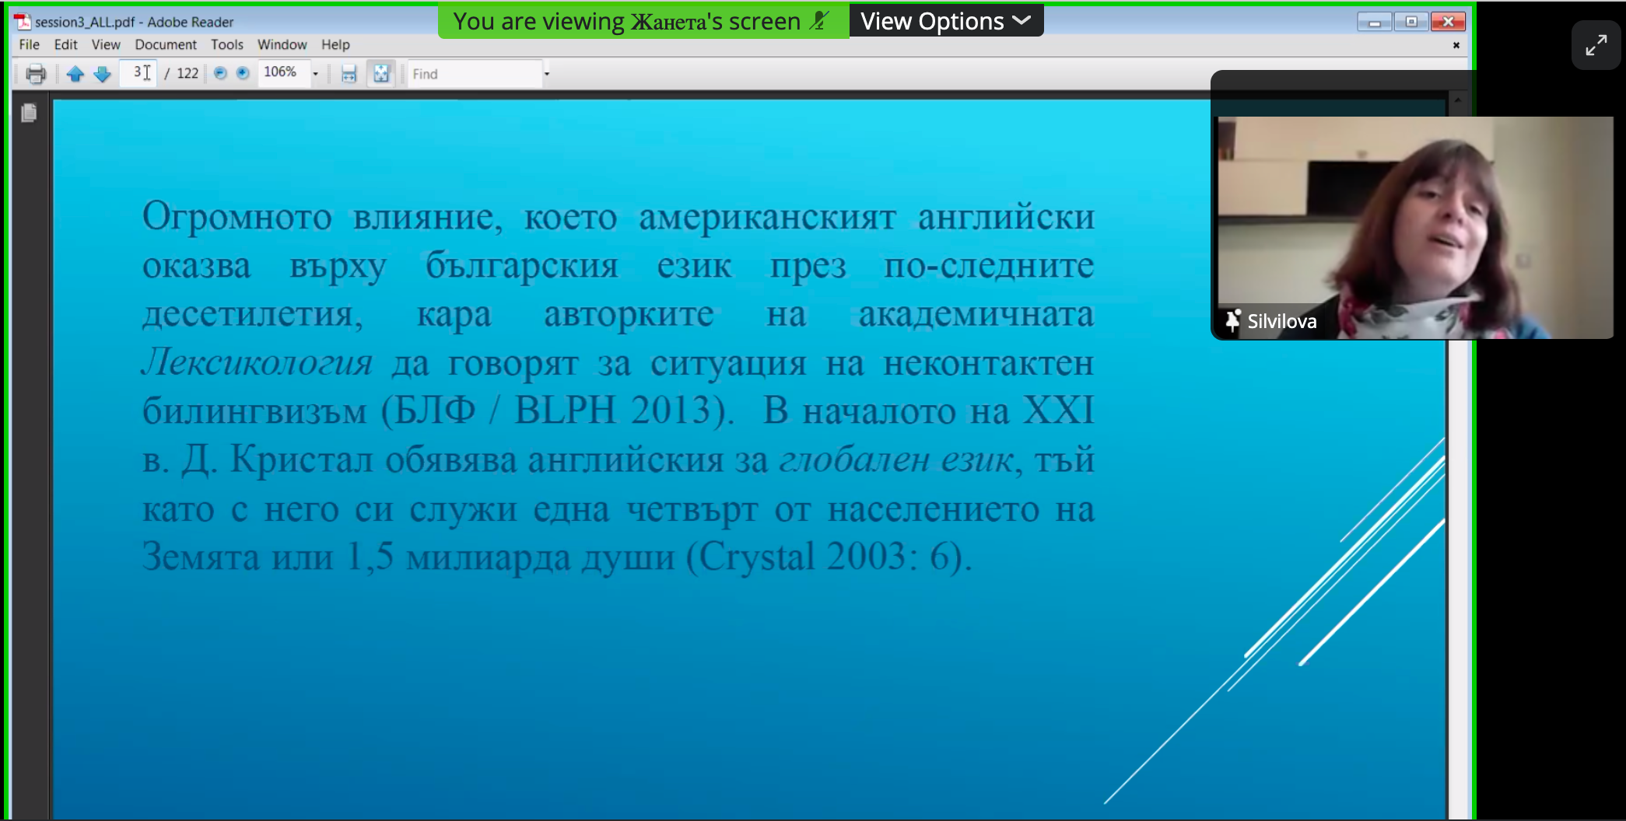Click the 106% zoom value field
This screenshot has height=821, width=1626.
pyautogui.click(x=282, y=72)
